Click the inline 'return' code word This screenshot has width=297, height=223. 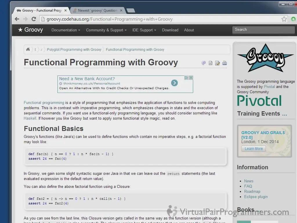[x=173, y=174]
